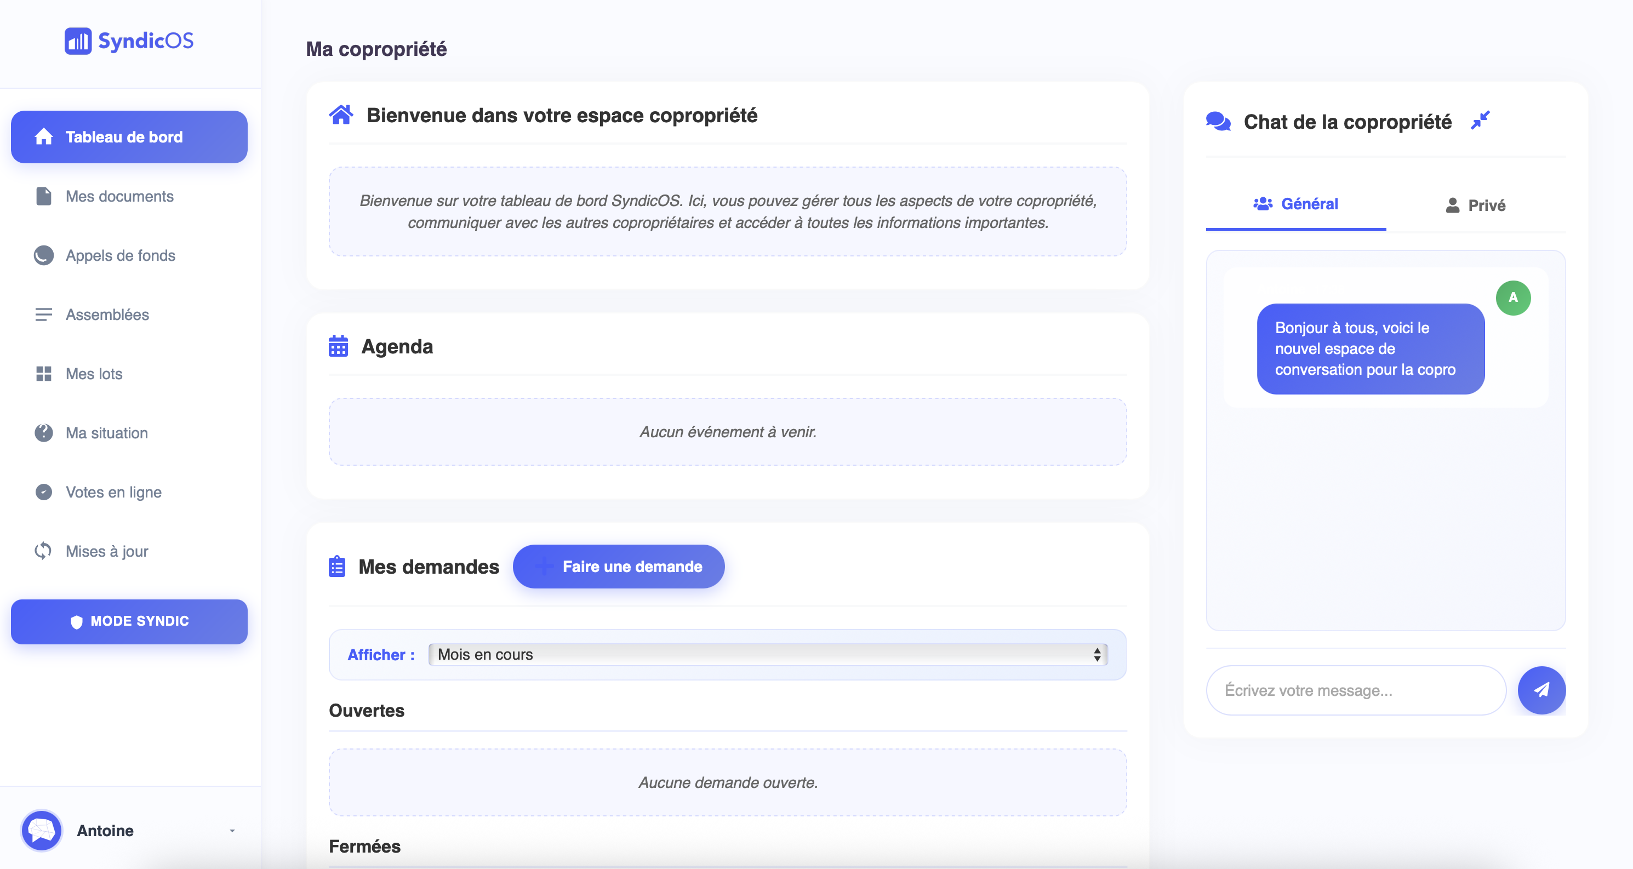Switch to the Privé chat tab
The image size is (1633, 869).
(1475, 205)
